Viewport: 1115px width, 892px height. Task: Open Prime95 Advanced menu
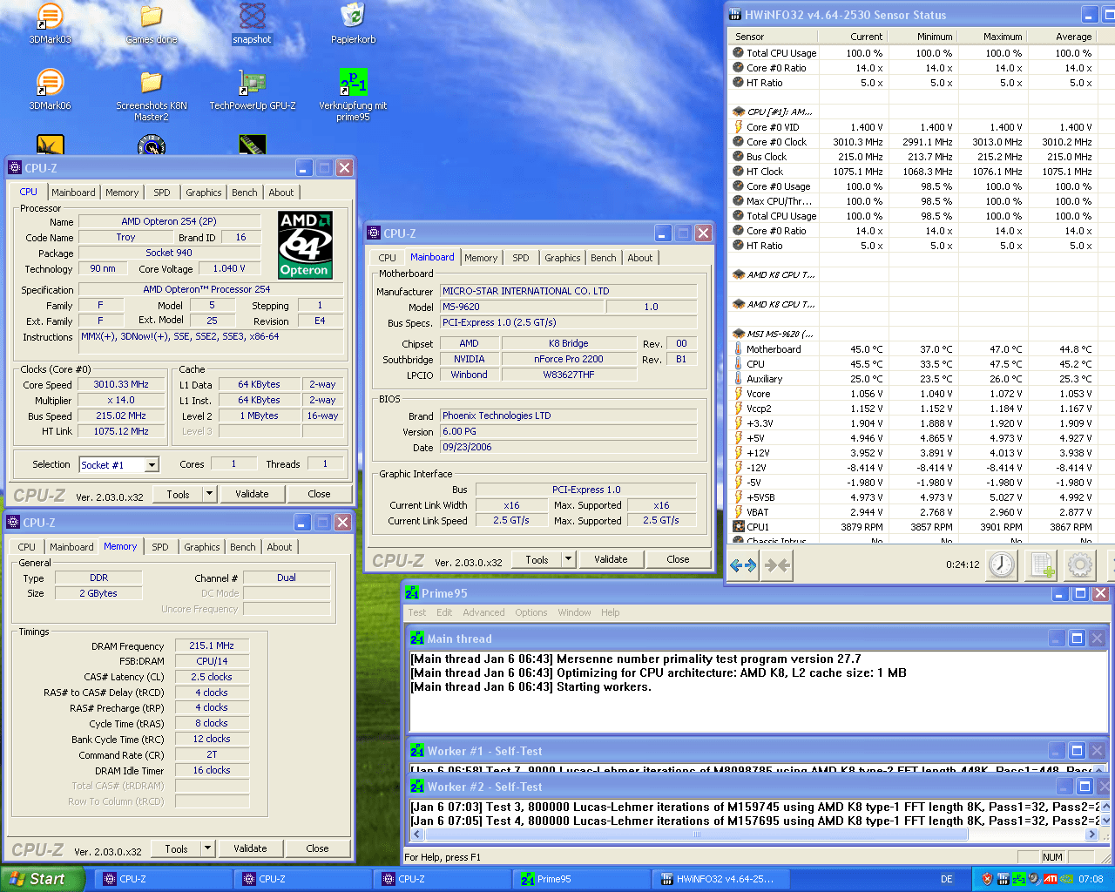tap(483, 612)
